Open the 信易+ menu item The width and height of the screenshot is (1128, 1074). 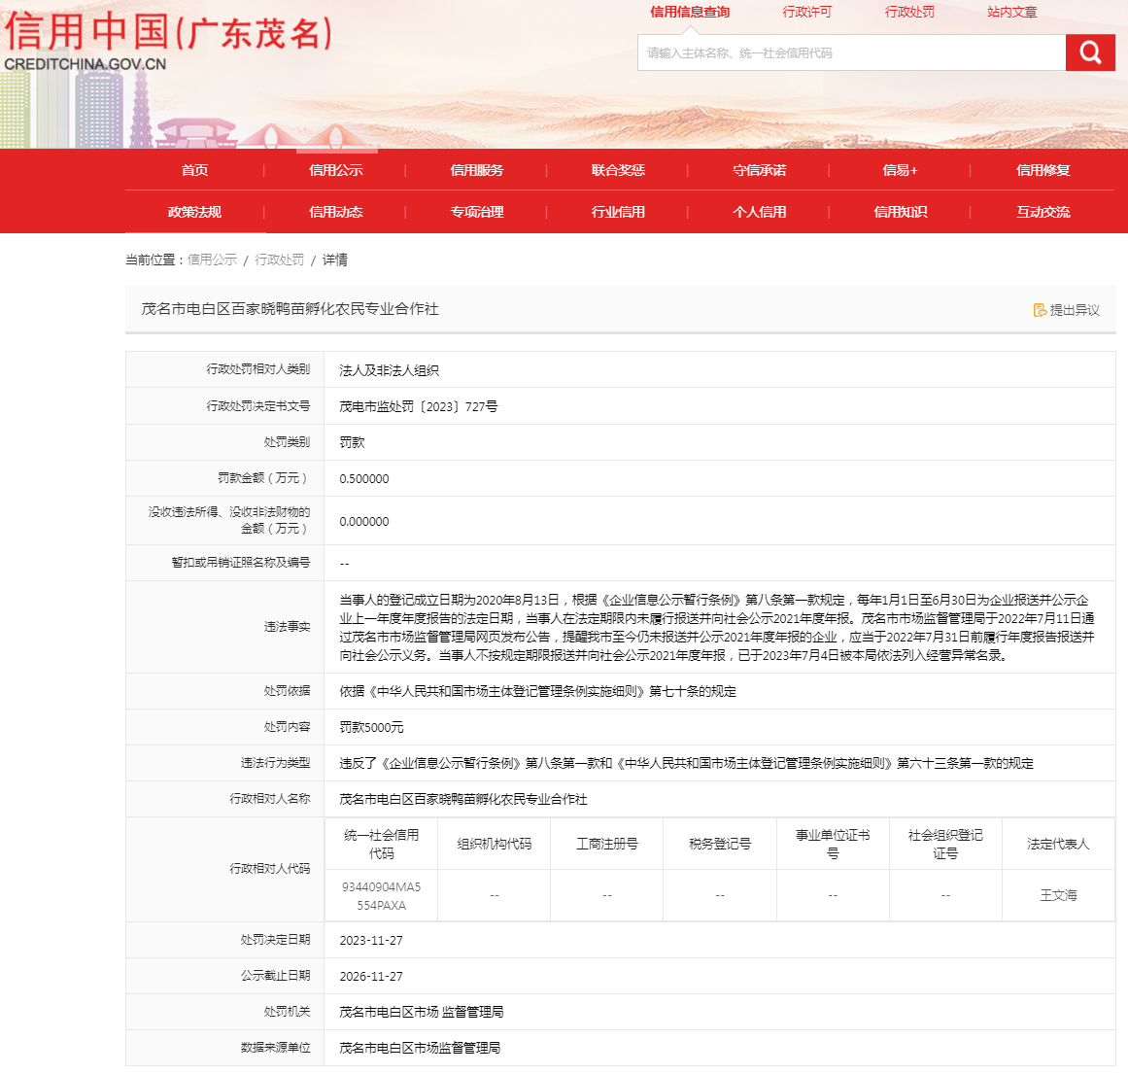pos(900,170)
